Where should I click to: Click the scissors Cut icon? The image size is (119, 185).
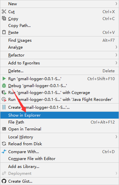(x=4, y=12)
